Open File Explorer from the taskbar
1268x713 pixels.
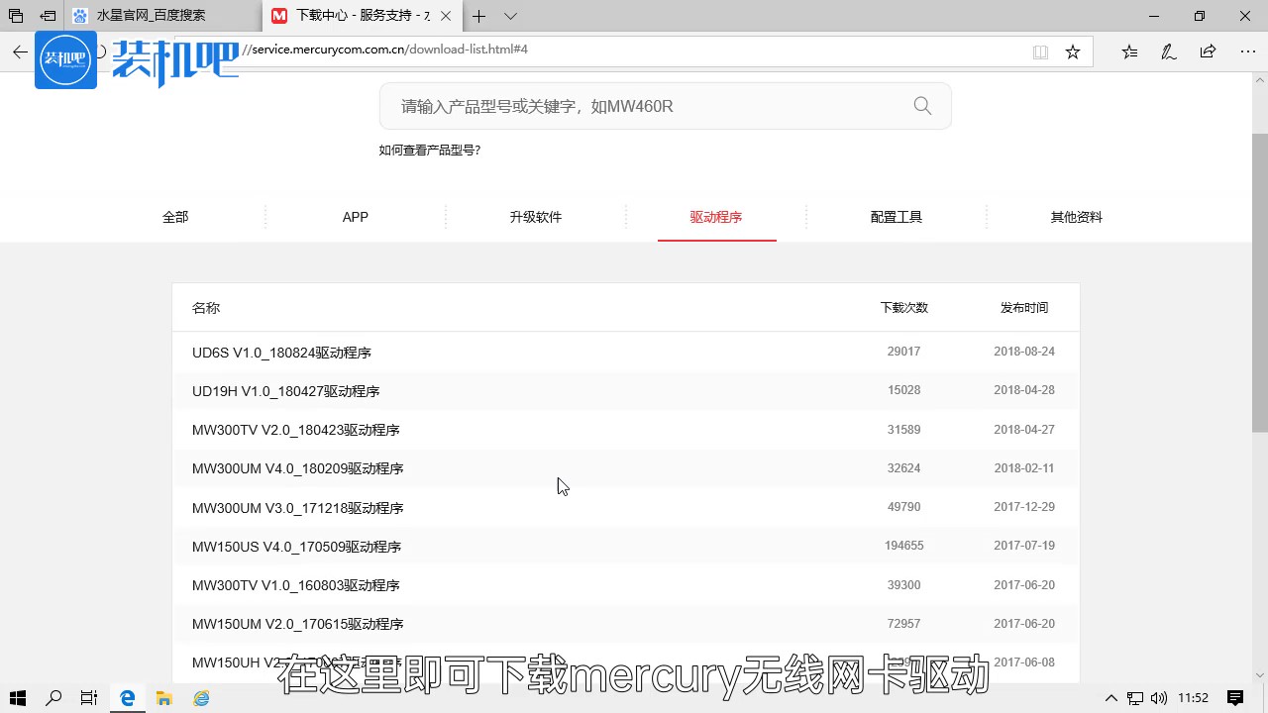163,698
